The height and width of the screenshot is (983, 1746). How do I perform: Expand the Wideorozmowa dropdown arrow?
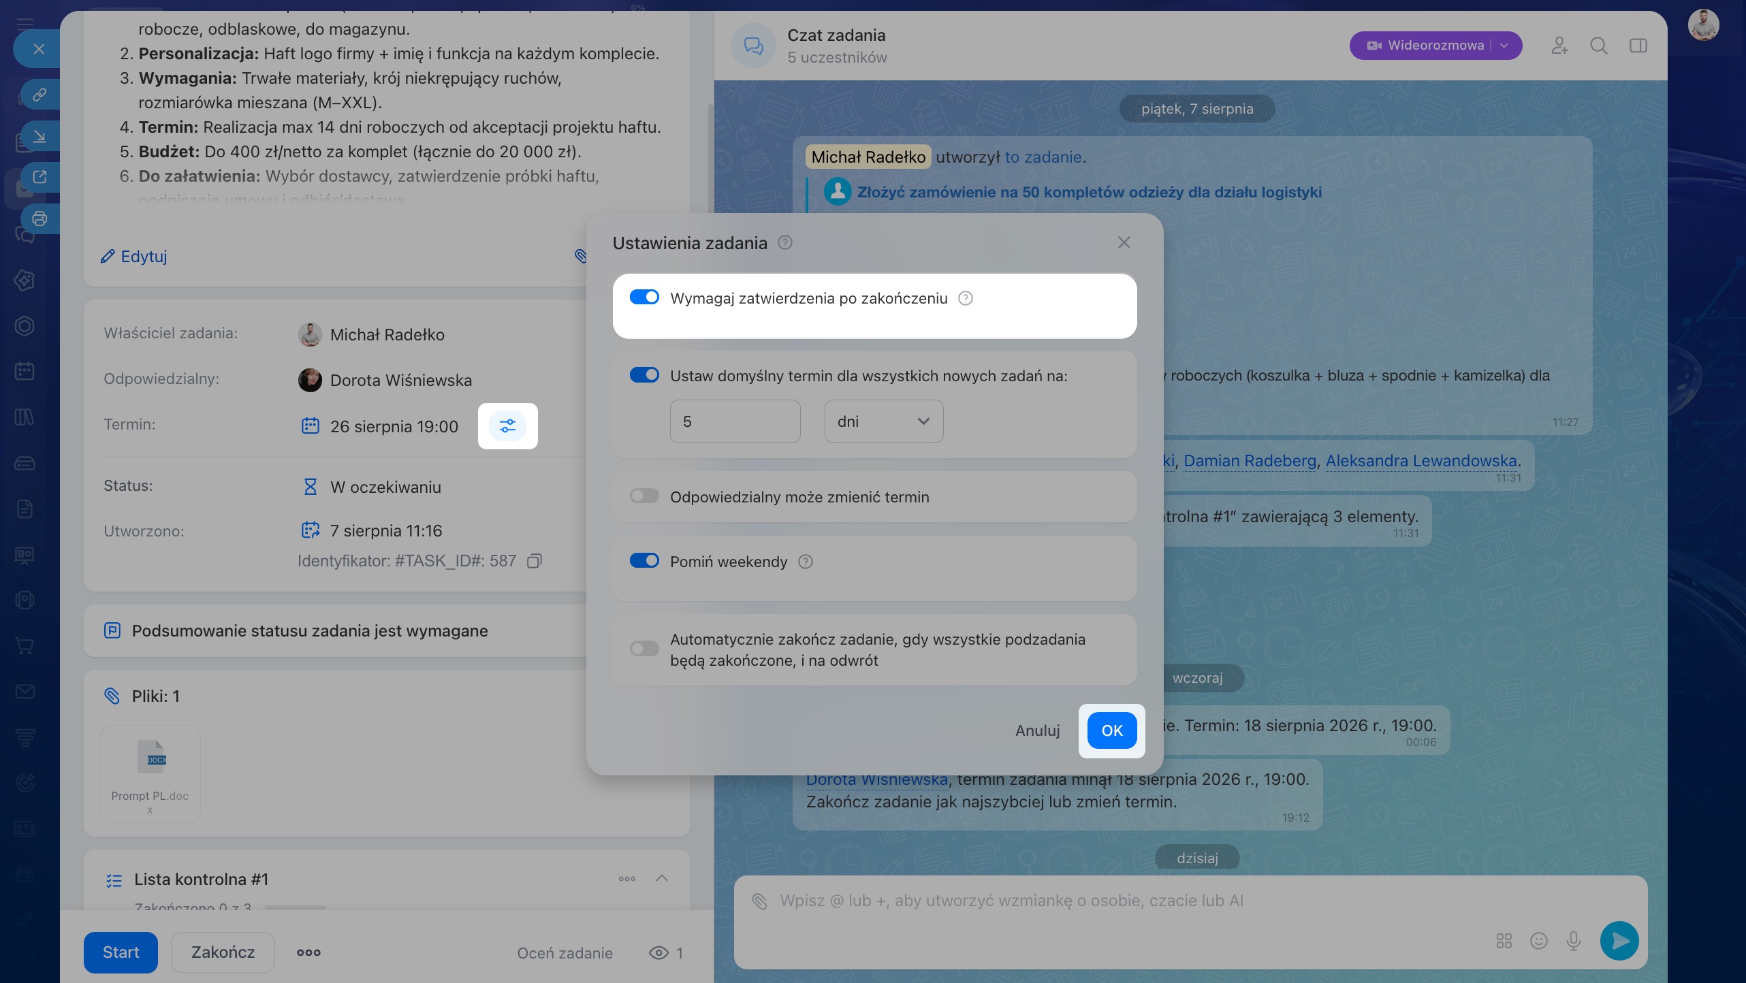coord(1505,46)
